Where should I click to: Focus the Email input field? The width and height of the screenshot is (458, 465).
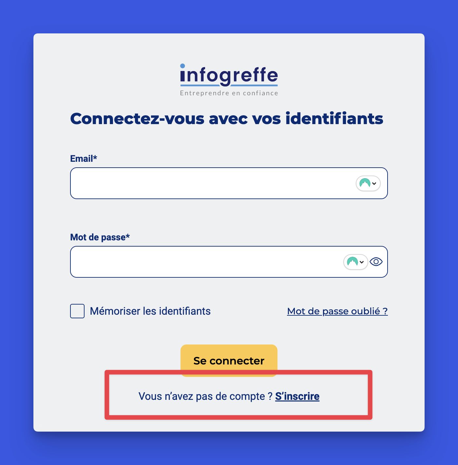coord(210,183)
